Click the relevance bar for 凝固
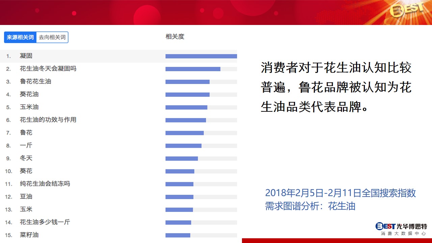Image resolution: width=432 pixels, height=243 pixels. 201,56
